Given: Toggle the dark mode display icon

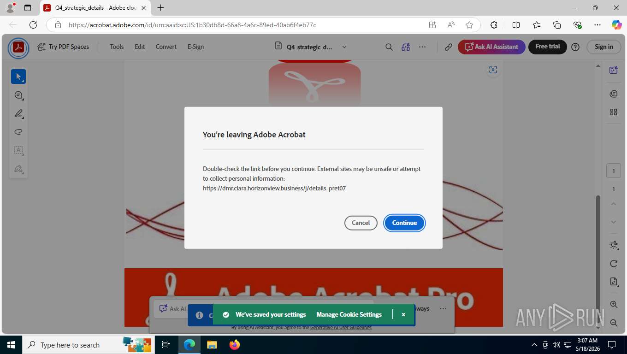Looking at the screenshot, I should (613, 245).
